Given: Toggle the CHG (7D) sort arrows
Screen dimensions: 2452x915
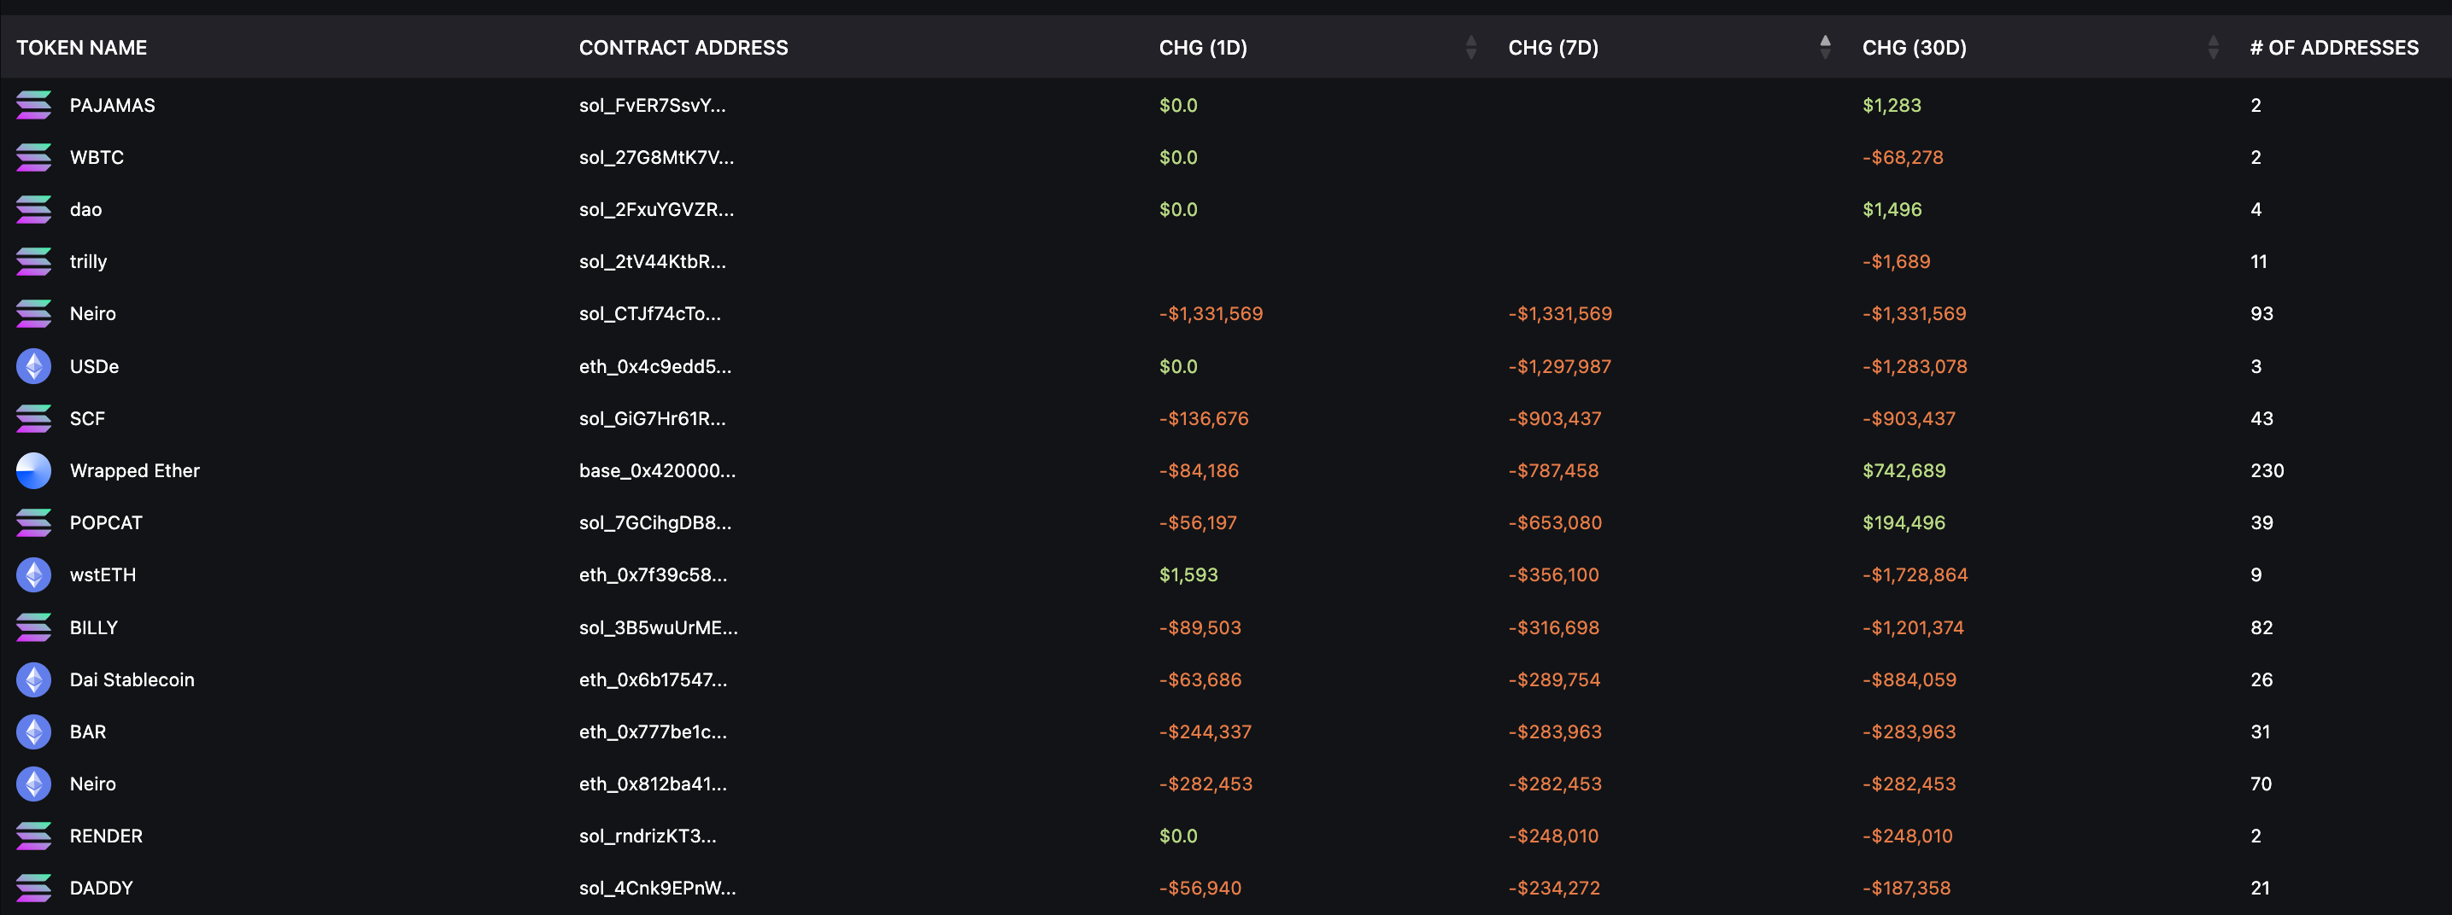Looking at the screenshot, I should pos(1825,48).
